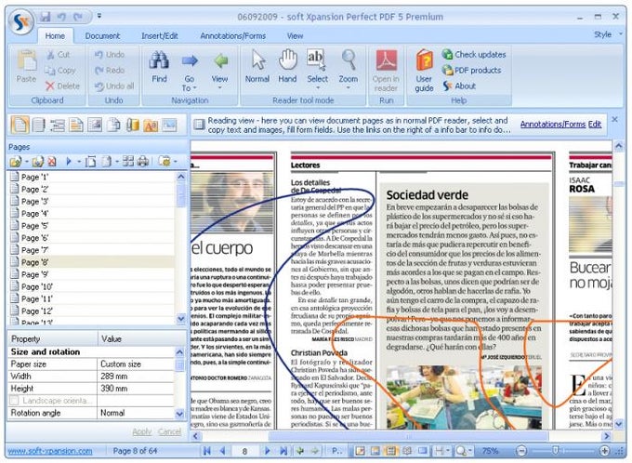Open the Style dropdown
The width and height of the screenshot is (632, 463).
tap(608, 34)
